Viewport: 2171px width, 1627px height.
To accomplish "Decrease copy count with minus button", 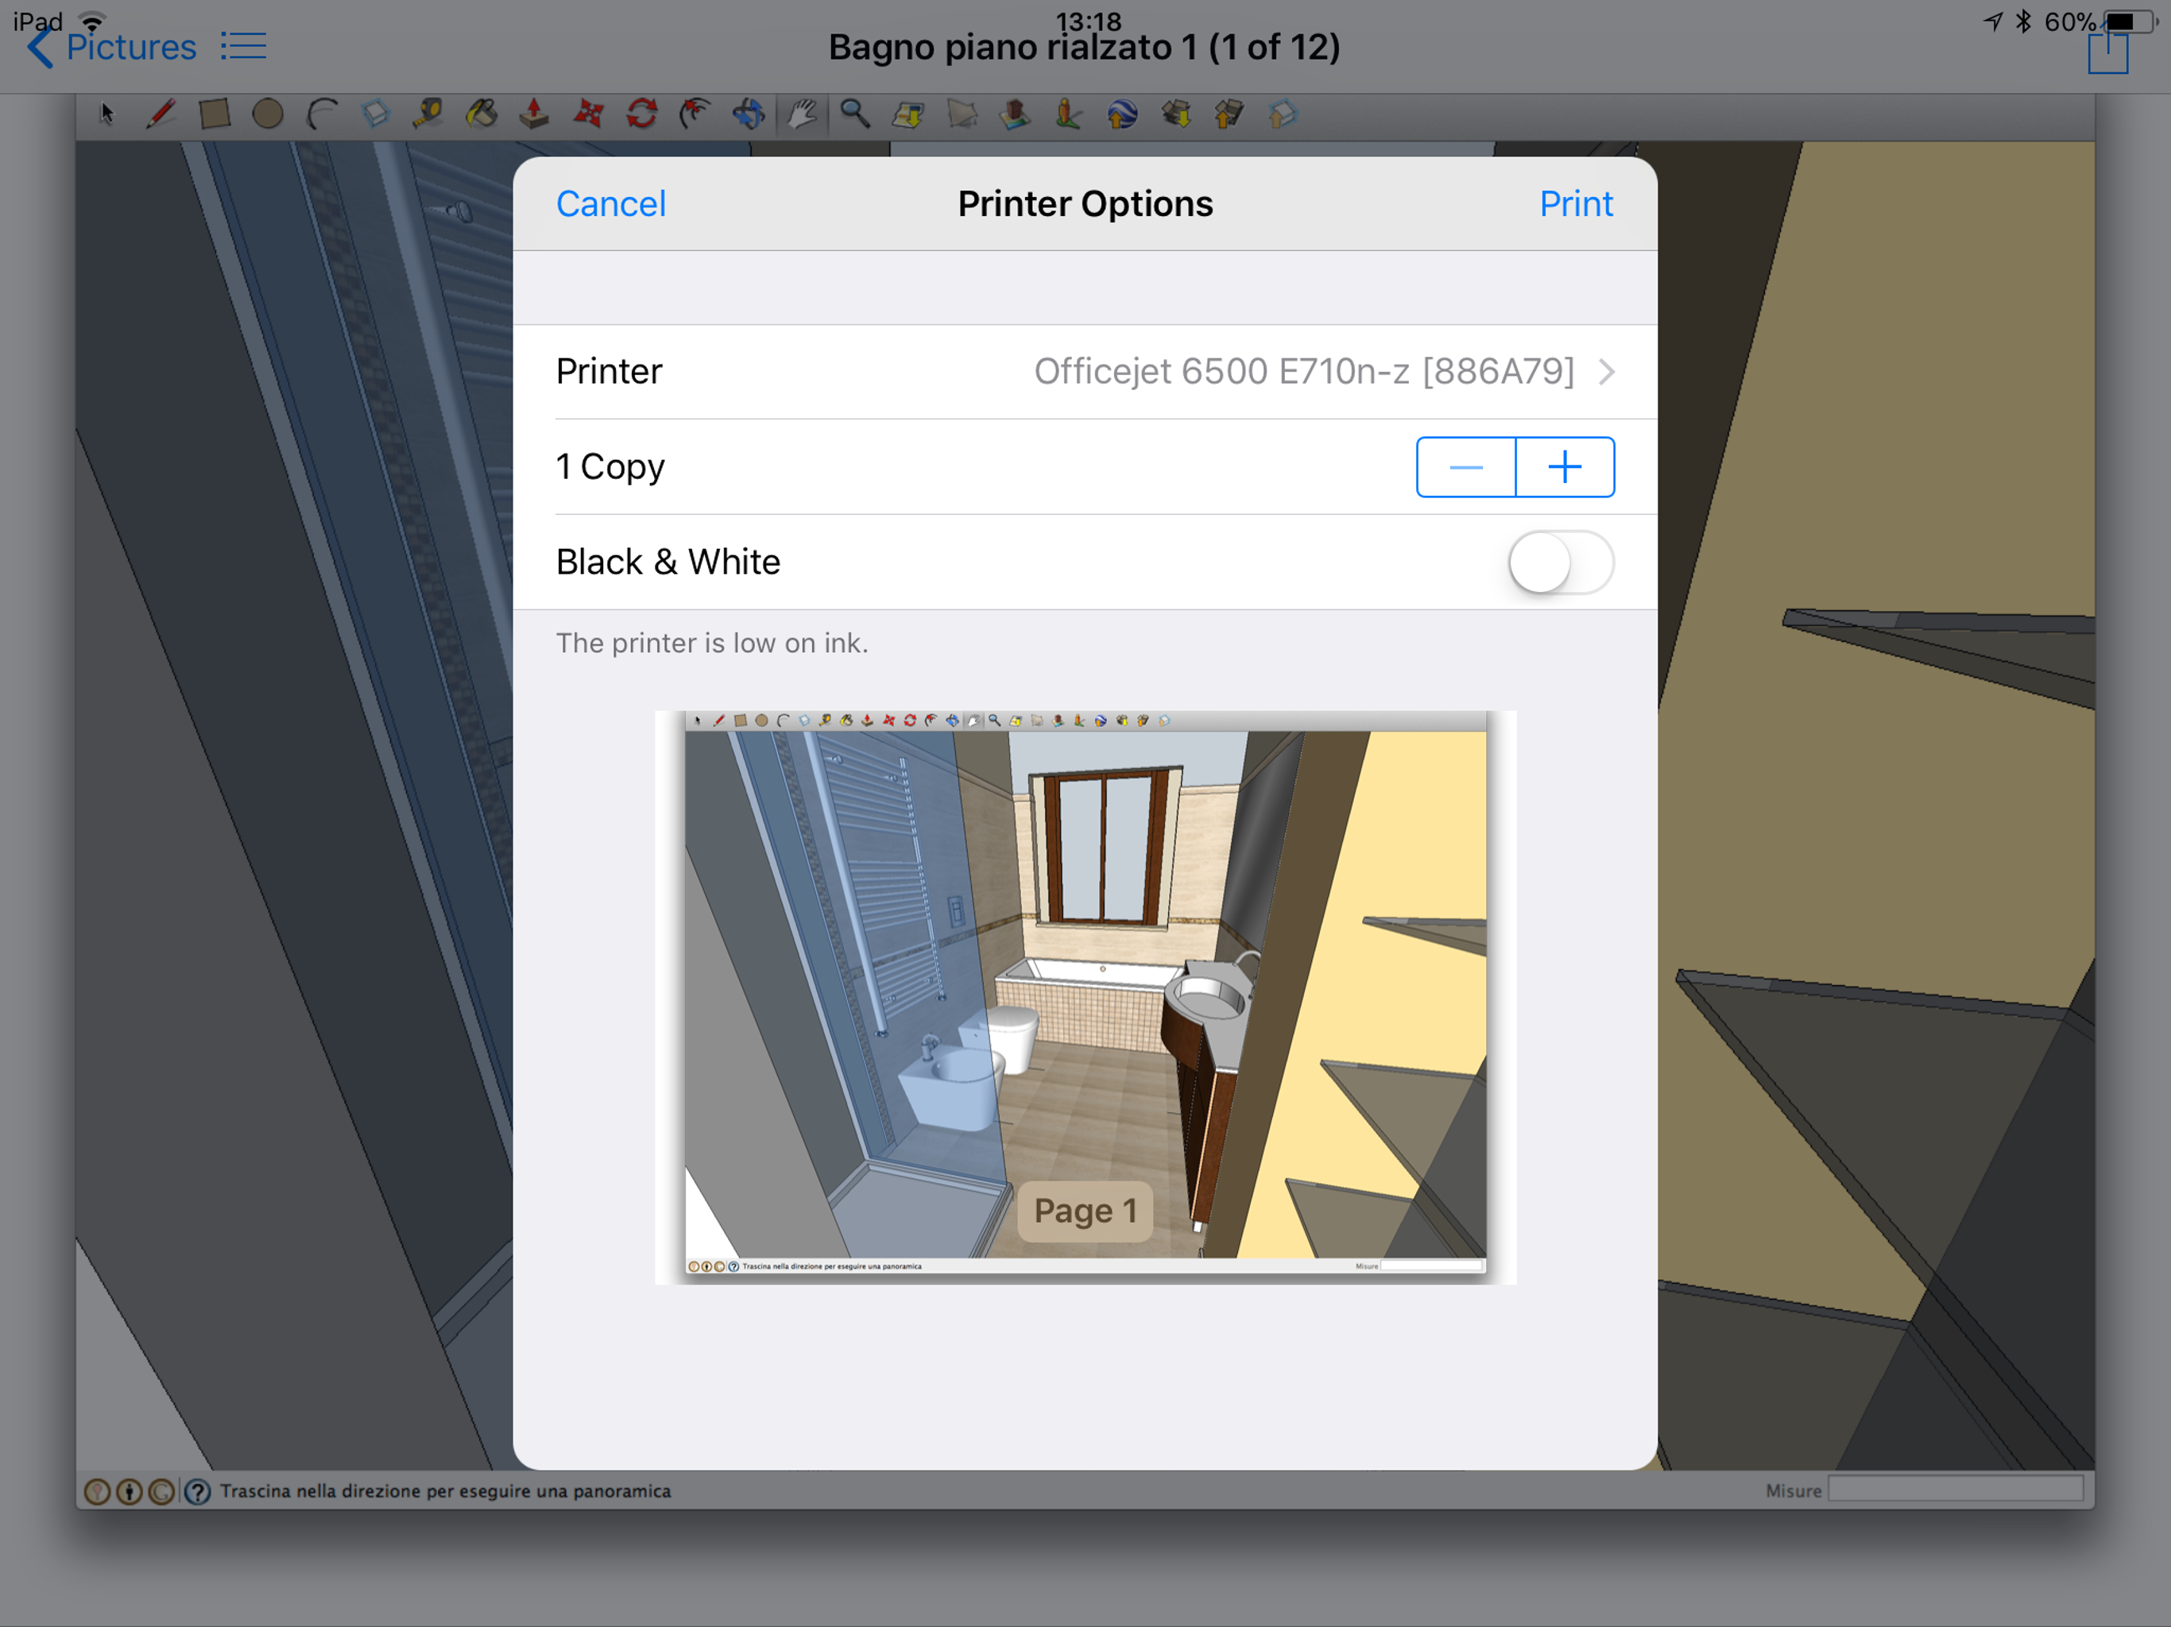I will point(1467,468).
